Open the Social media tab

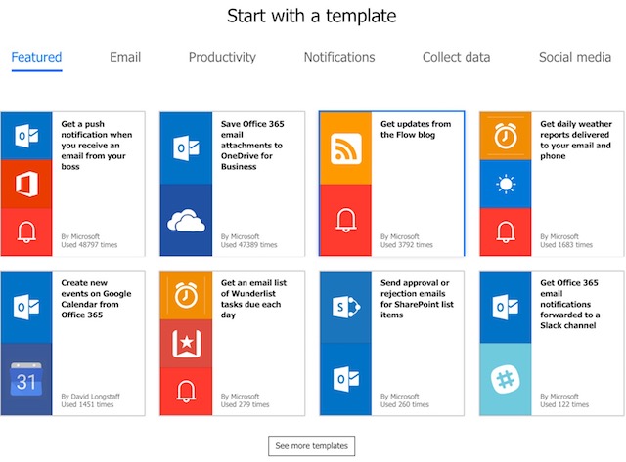point(575,57)
